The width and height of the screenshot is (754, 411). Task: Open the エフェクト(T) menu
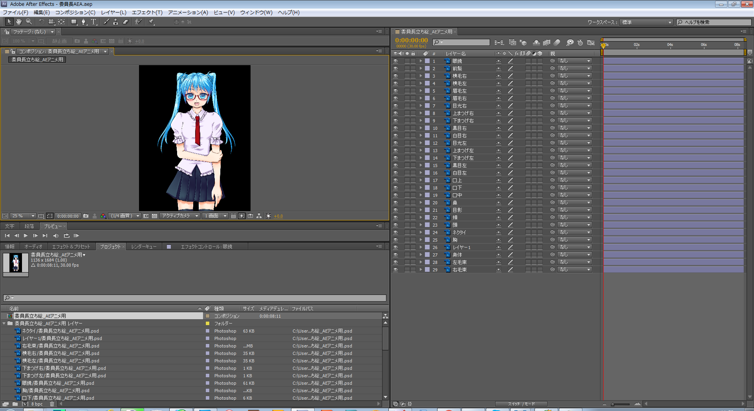pos(147,13)
